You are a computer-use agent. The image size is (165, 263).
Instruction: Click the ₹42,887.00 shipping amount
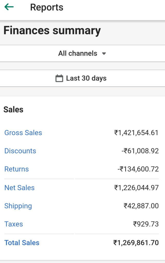(x=141, y=206)
